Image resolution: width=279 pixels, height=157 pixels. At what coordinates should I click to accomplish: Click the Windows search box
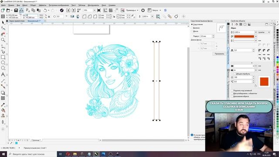pyautogui.click(x=32, y=154)
